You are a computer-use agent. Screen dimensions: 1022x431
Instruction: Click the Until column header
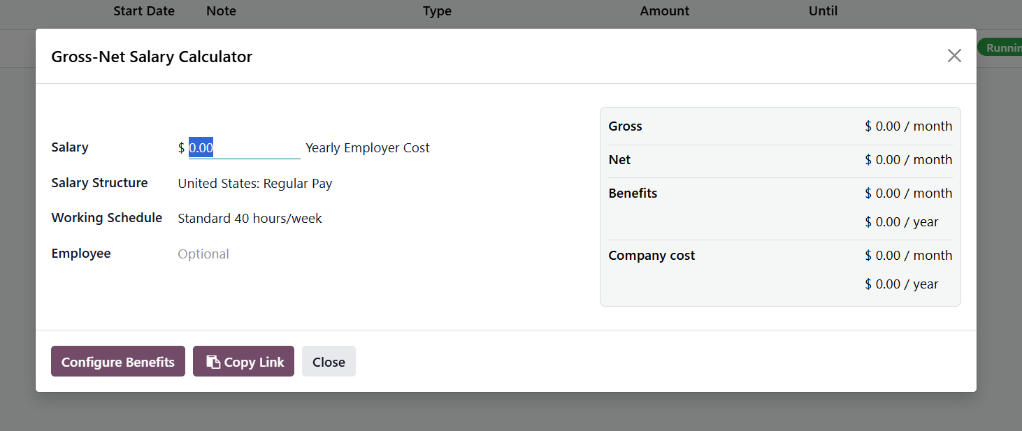click(823, 11)
